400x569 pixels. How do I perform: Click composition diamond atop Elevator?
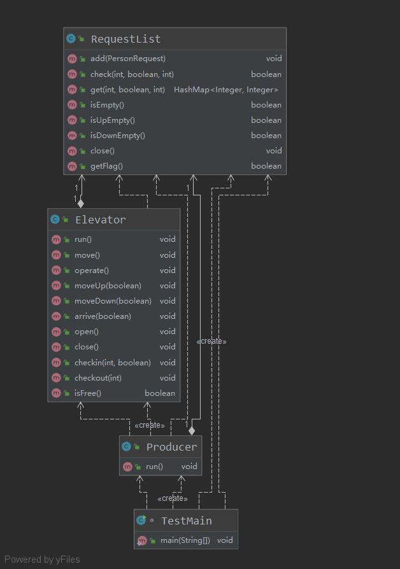(81, 204)
